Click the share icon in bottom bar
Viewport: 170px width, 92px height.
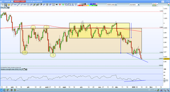click(2, 90)
